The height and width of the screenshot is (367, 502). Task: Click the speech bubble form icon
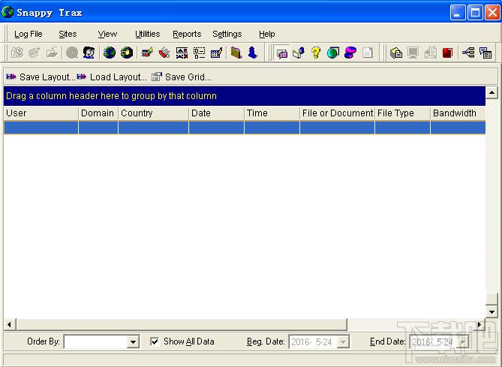(485, 53)
